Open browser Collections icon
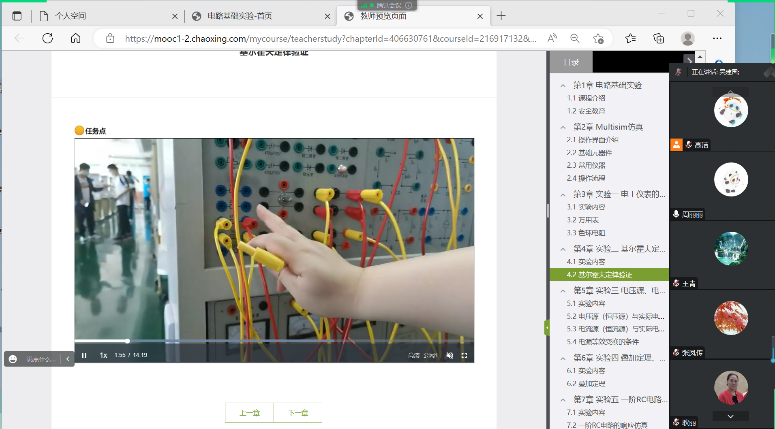 659,38
